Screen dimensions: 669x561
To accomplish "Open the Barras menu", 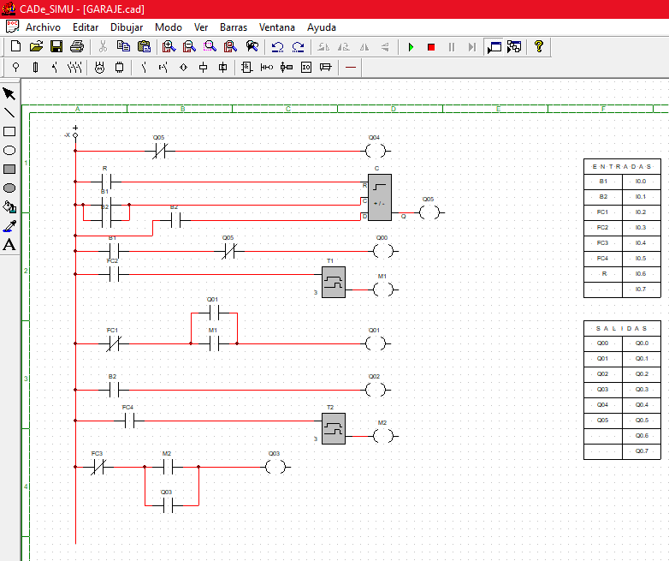I will [234, 27].
